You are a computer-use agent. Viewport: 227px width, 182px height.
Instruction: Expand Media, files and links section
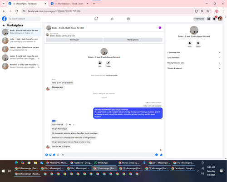tap(194, 63)
